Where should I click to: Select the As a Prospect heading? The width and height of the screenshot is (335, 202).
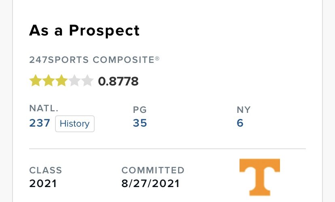[x=84, y=31]
